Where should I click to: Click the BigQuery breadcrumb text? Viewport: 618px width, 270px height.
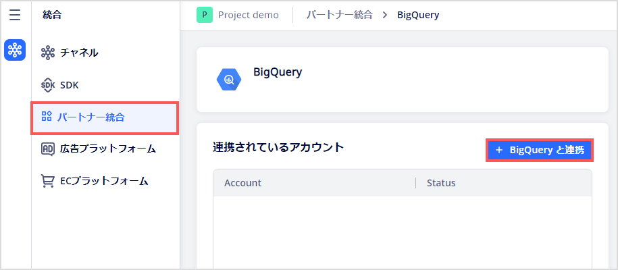[418, 15]
